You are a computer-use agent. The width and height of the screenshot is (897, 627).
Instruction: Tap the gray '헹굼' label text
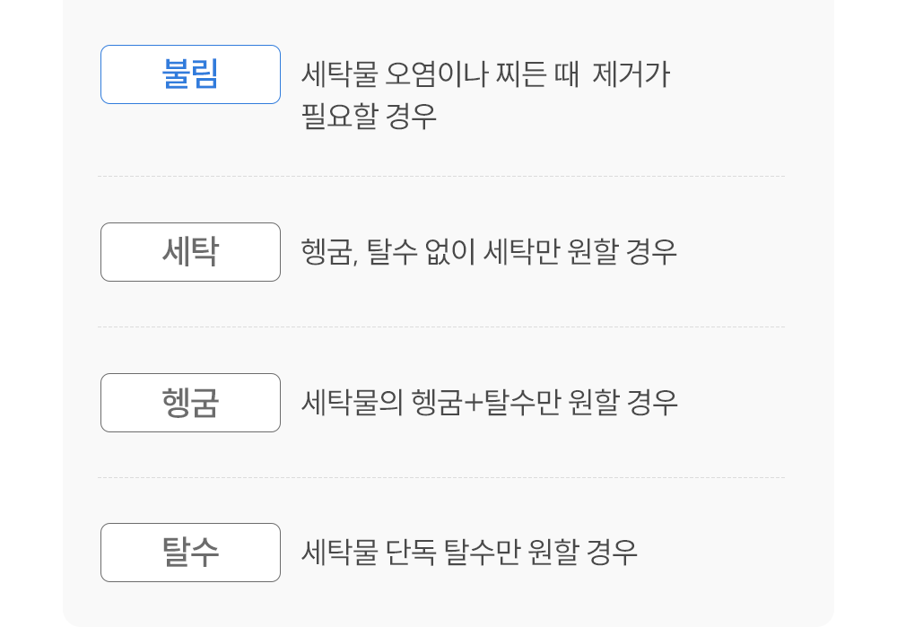click(x=190, y=403)
